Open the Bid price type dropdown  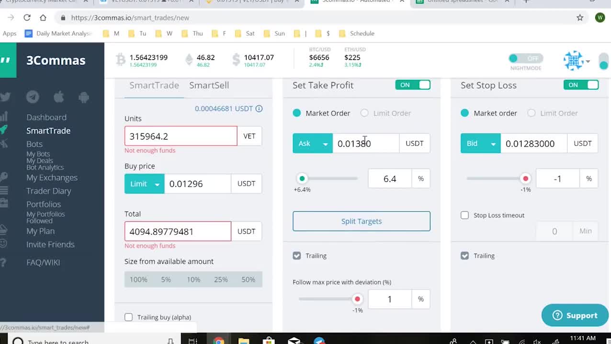coord(480,143)
